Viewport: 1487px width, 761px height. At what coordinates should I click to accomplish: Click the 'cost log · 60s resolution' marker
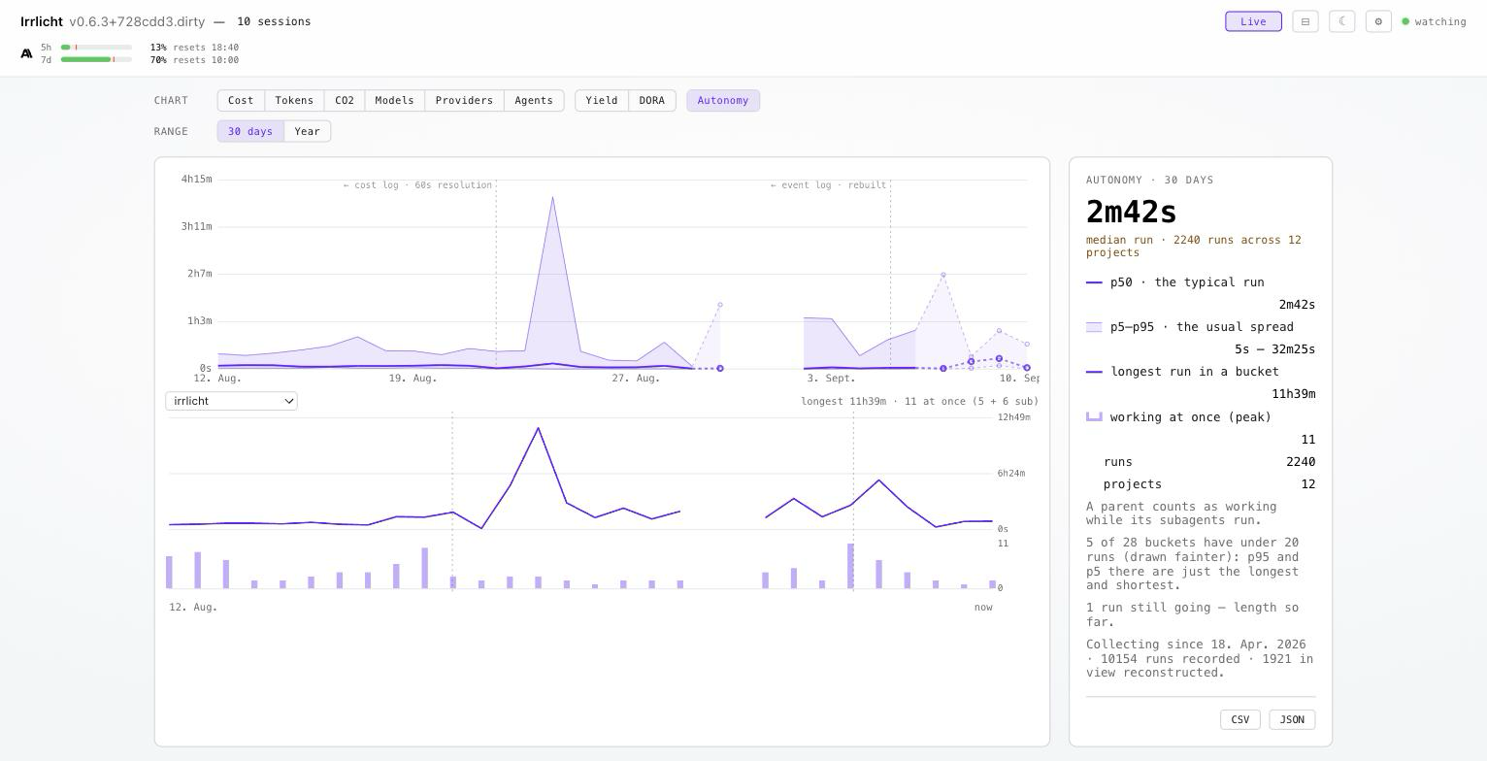click(417, 185)
